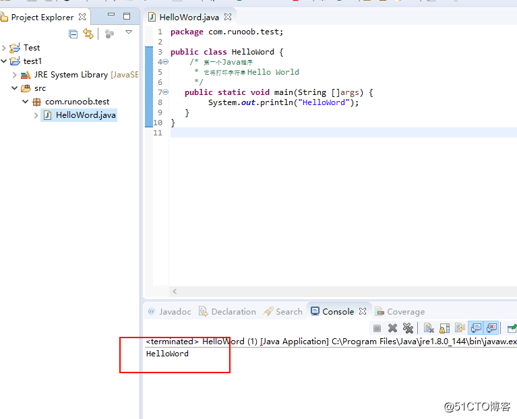
Task: Expand the HelloWord.java tree node
Action: point(36,115)
